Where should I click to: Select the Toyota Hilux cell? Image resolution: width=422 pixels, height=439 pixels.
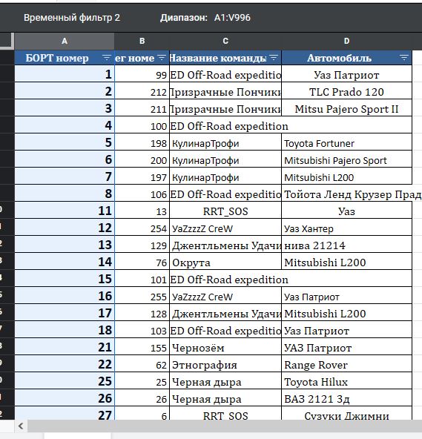point(346,382)
